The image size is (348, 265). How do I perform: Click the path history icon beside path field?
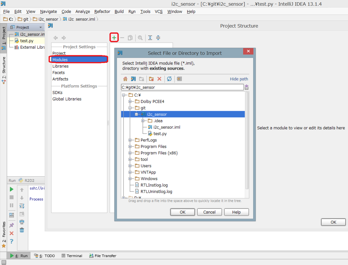coord(246,87)
